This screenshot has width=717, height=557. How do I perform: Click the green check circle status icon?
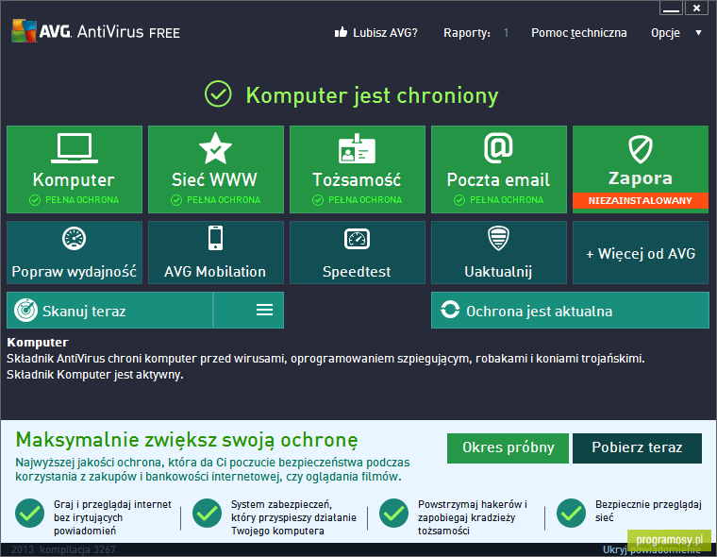[x=218, y=94]
